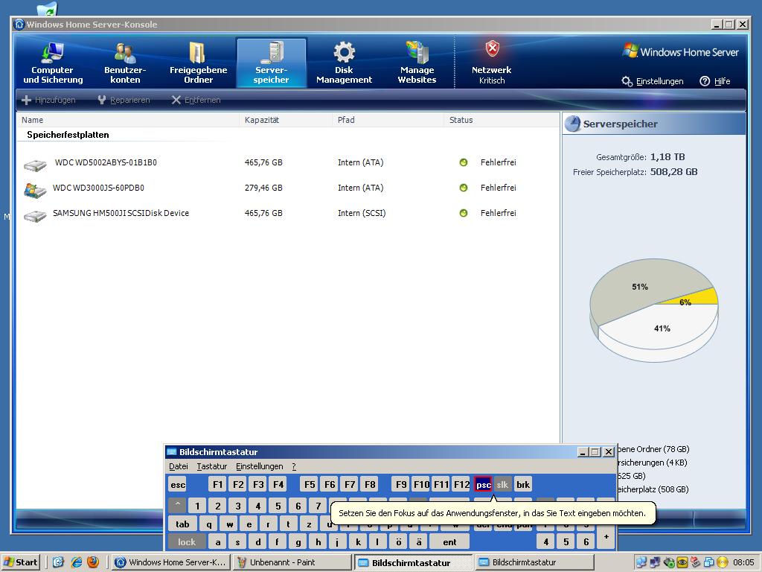Open Tastatur menu in Bildschirmtastatur
Screen dimensions: 762x572
click(212, 466)
